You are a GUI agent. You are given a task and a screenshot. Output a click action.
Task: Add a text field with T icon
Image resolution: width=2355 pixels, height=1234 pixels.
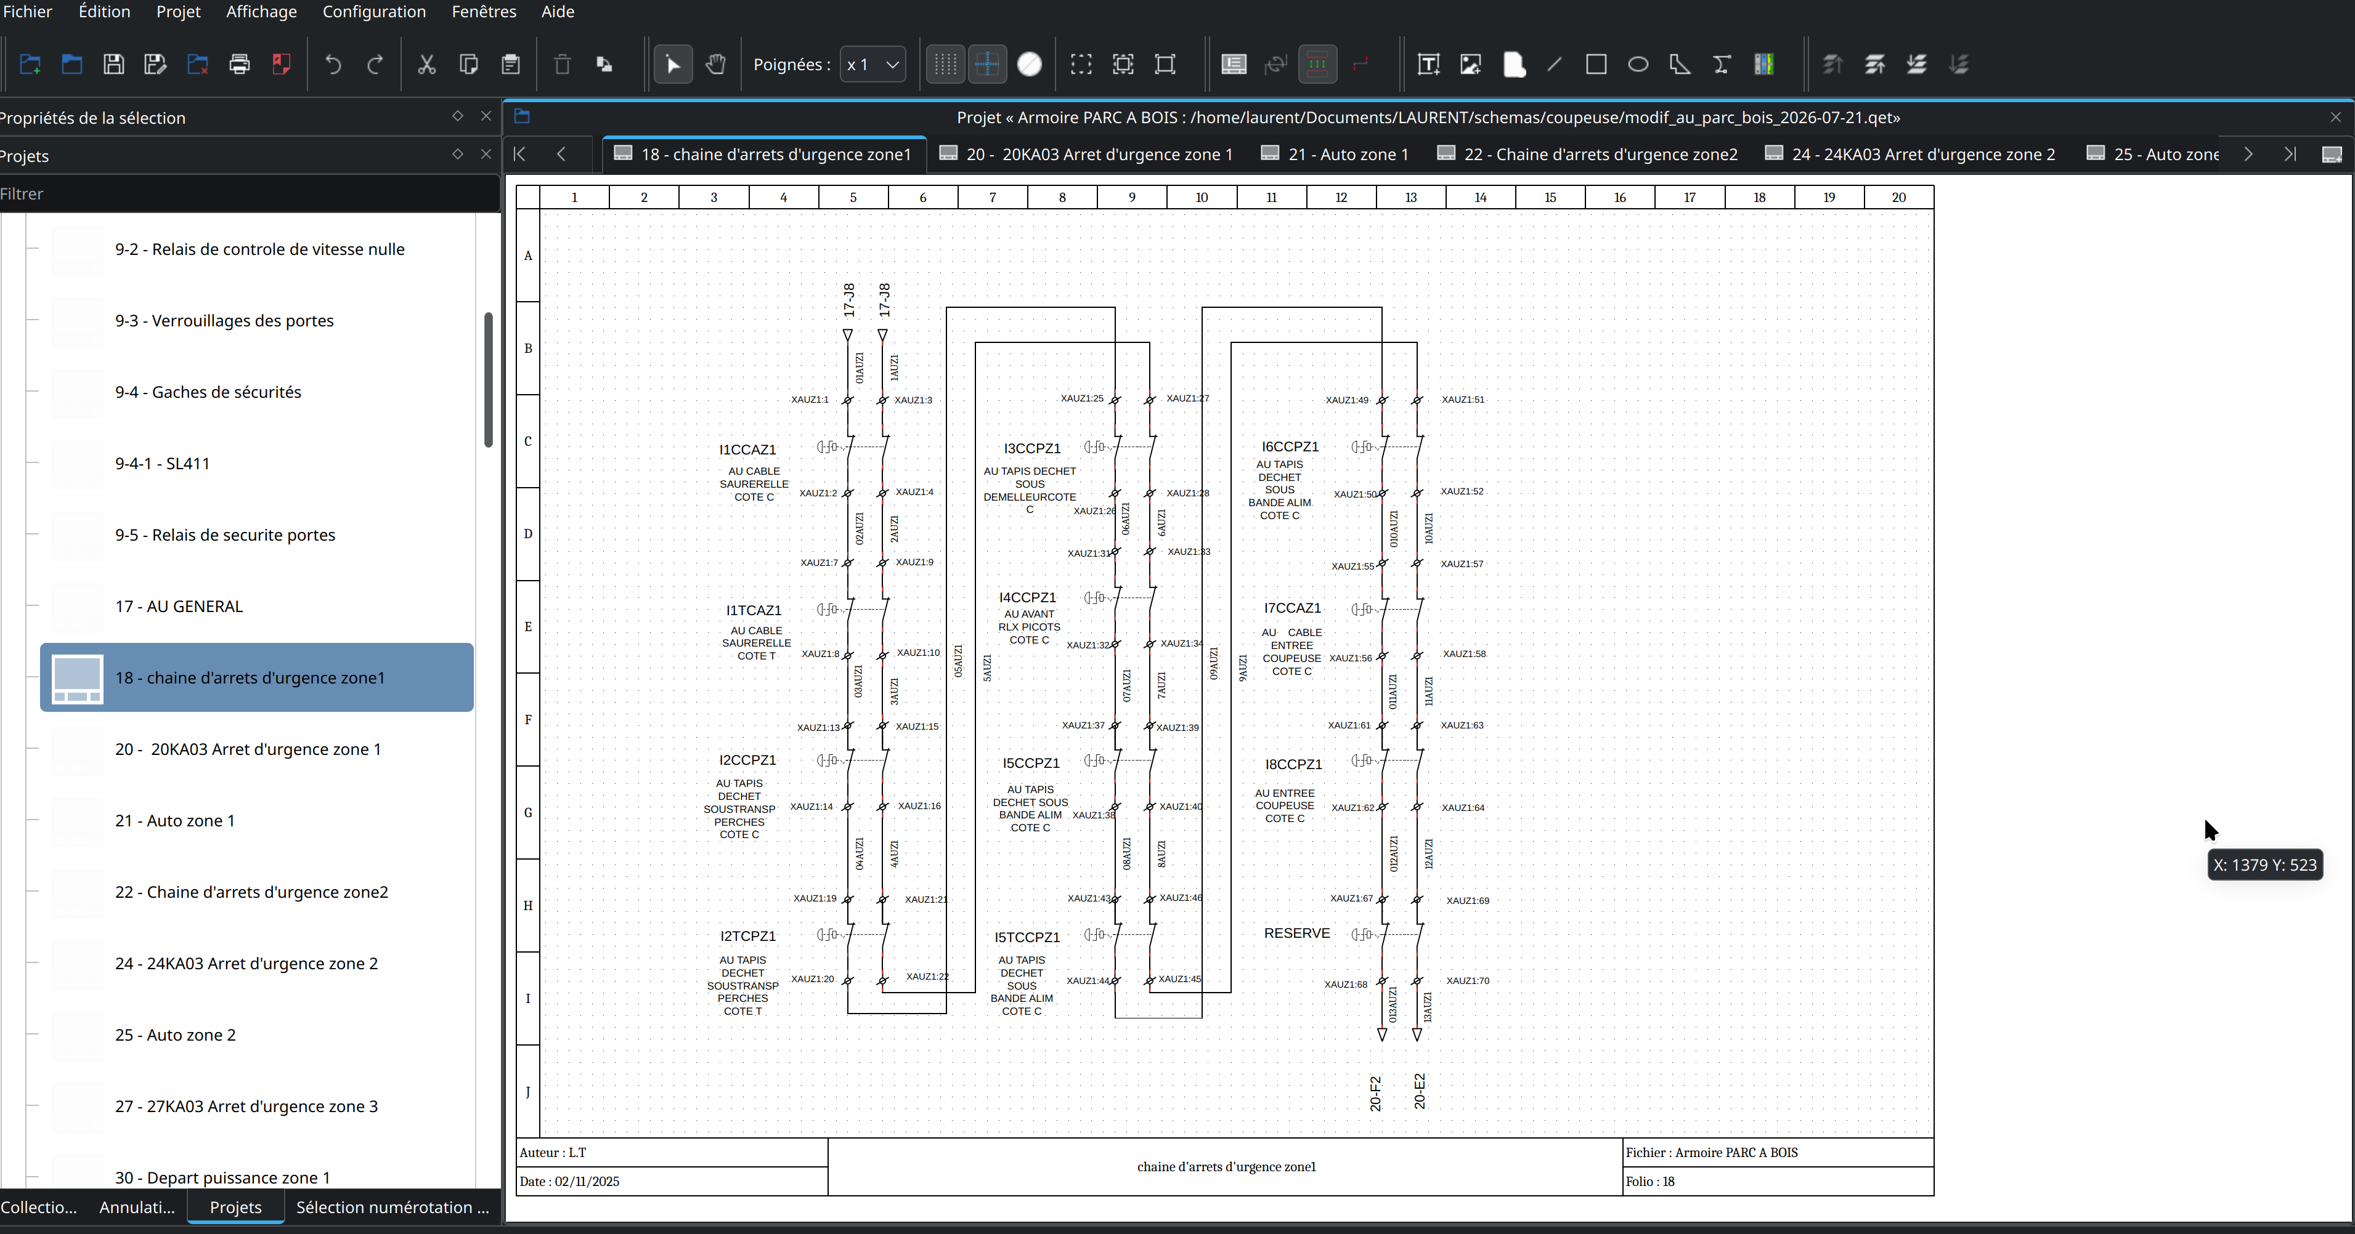(1428, 64)
